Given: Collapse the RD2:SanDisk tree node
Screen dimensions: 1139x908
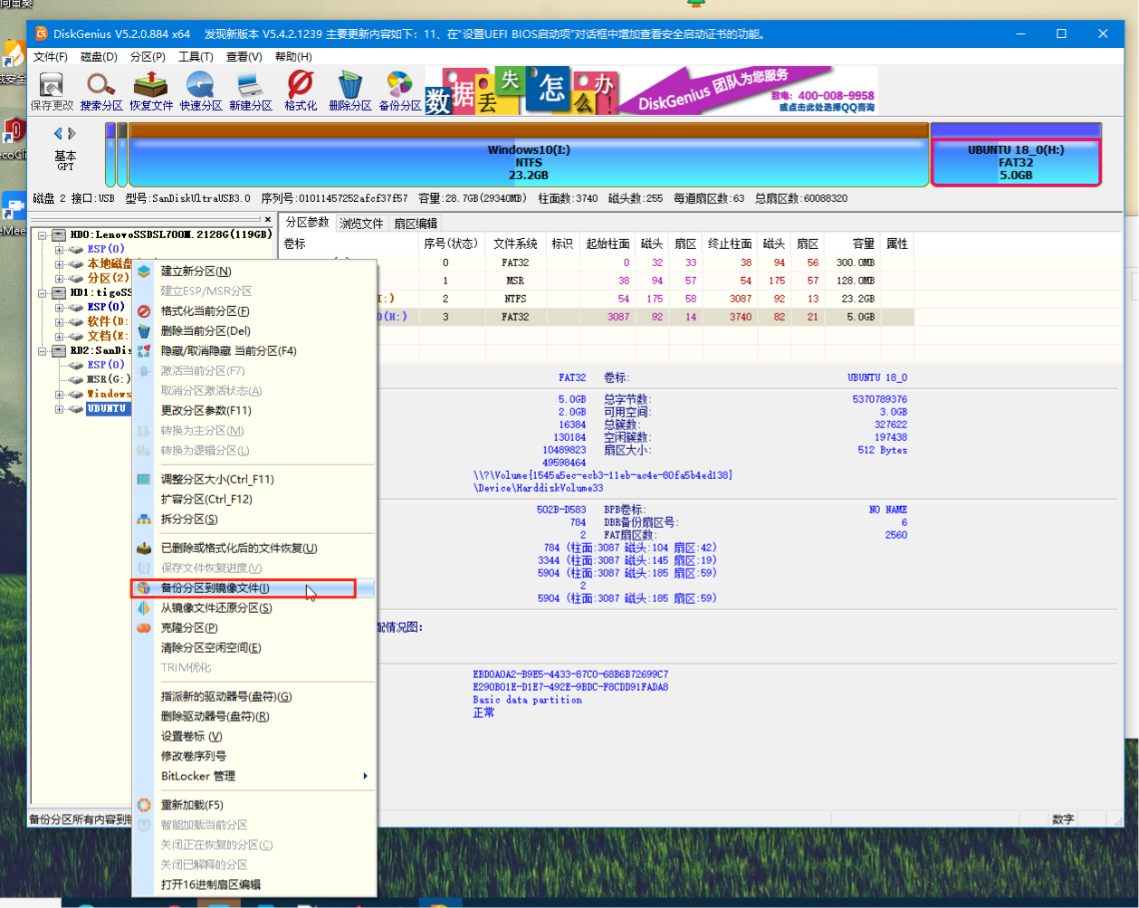Looking at the screenshot, I should [x=42, y=350].
